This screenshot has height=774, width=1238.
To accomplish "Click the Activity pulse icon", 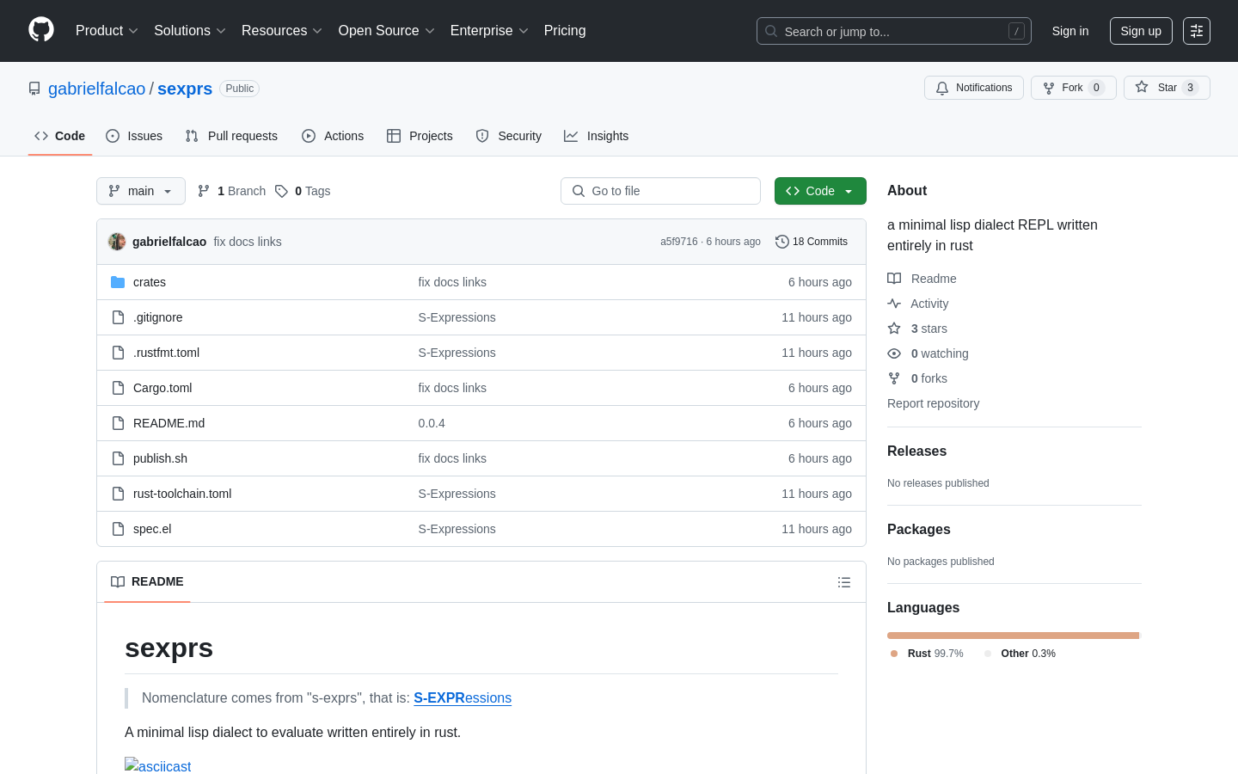I will (894, 304).
